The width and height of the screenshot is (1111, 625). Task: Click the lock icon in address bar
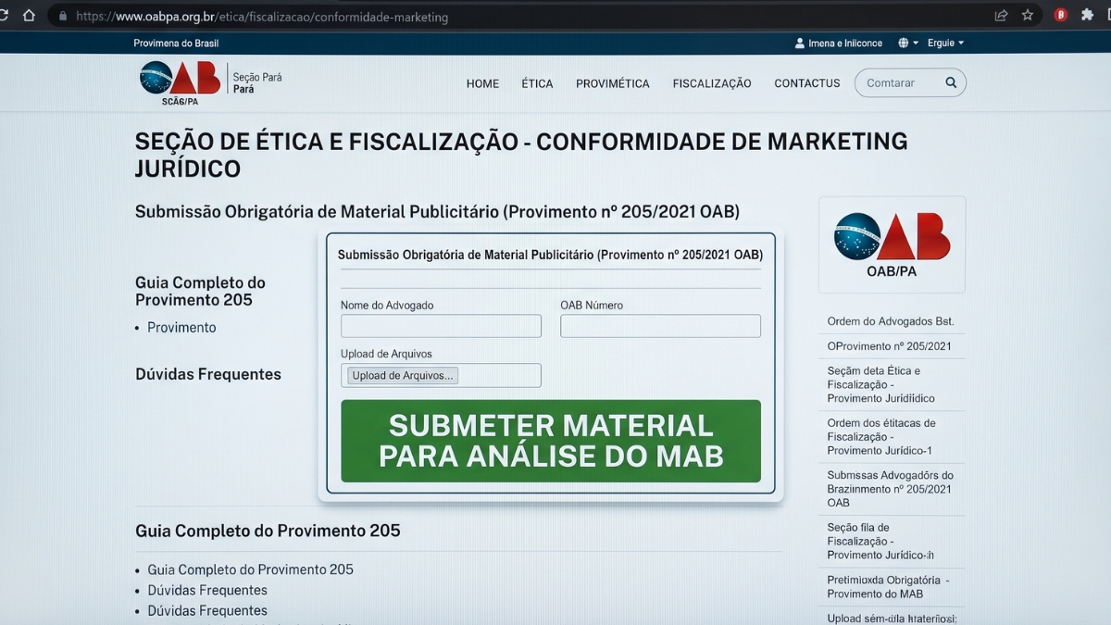click(62, 17)
